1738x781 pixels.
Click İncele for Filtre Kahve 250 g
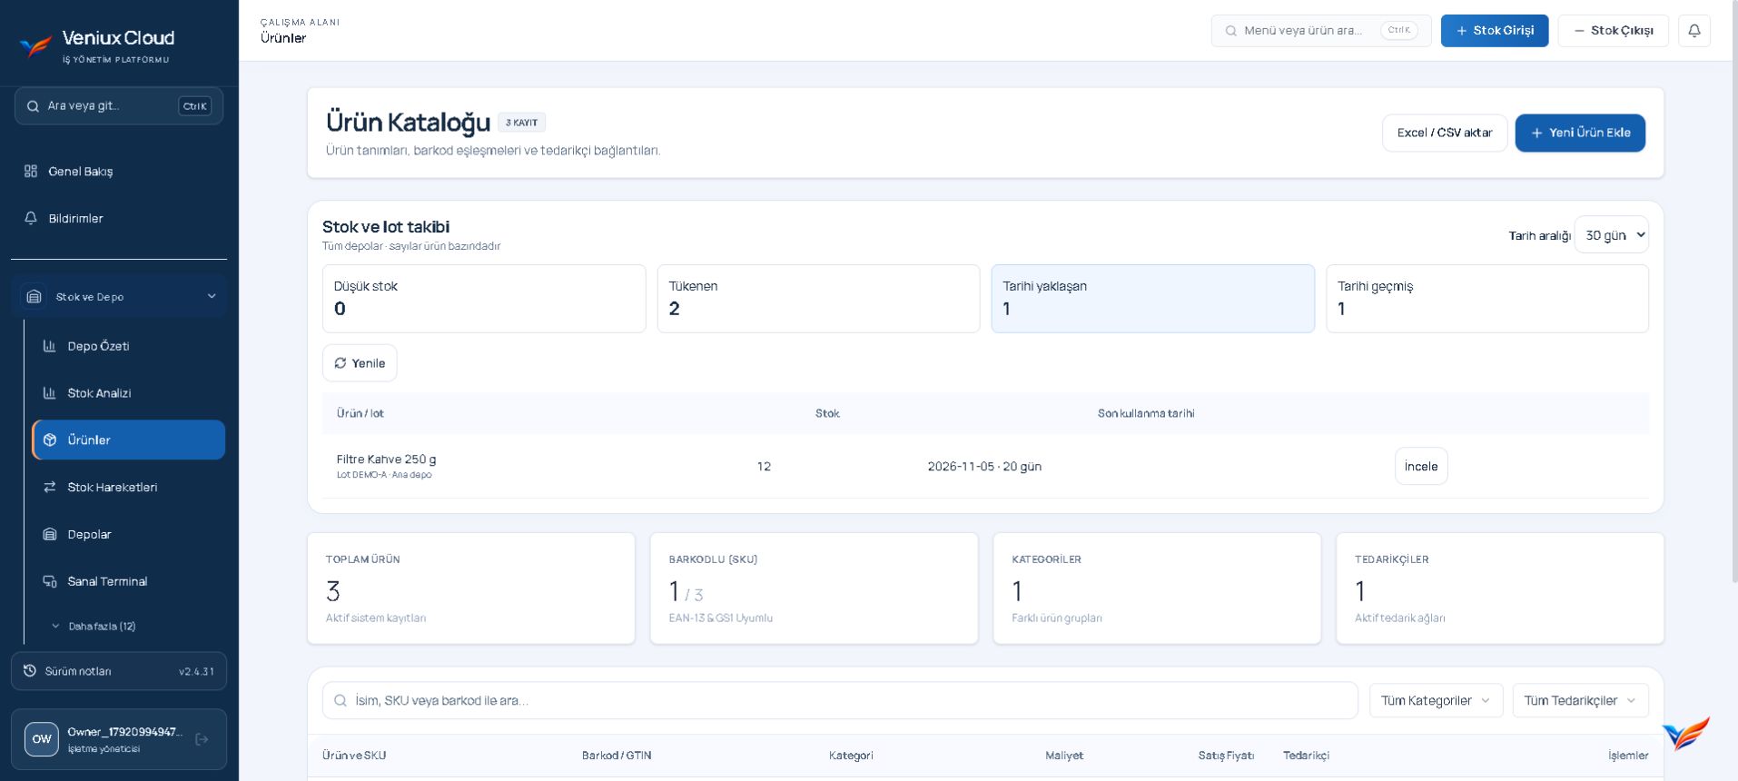(1421, 466)
